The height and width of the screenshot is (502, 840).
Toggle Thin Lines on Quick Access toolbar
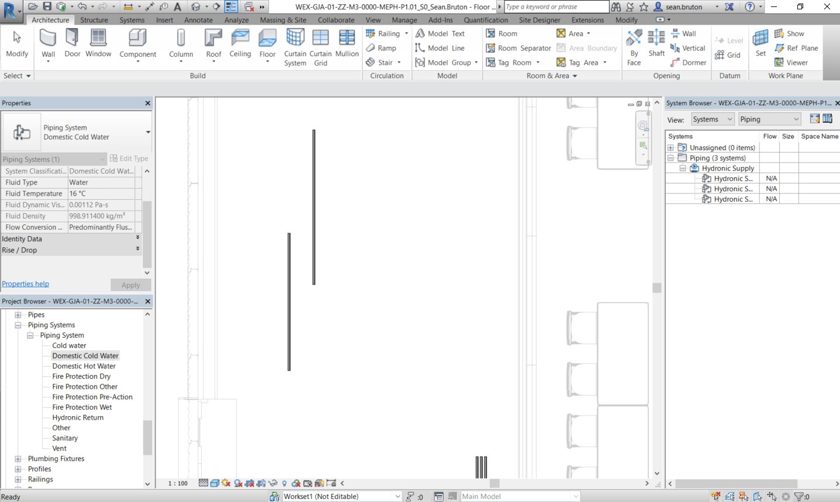click(x=230, y=6)
